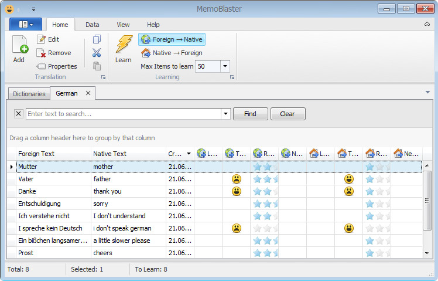Click the Mutter row indicator arrow

click(x=12, y=167)
